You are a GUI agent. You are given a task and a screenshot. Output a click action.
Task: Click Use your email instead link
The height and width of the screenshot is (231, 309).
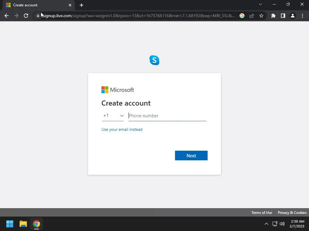point(122,129)
